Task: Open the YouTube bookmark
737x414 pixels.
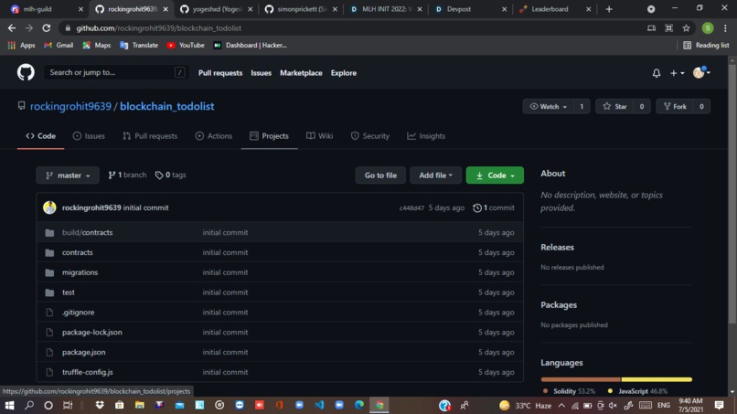Action: pyautogui.click(x=186, y=45)
